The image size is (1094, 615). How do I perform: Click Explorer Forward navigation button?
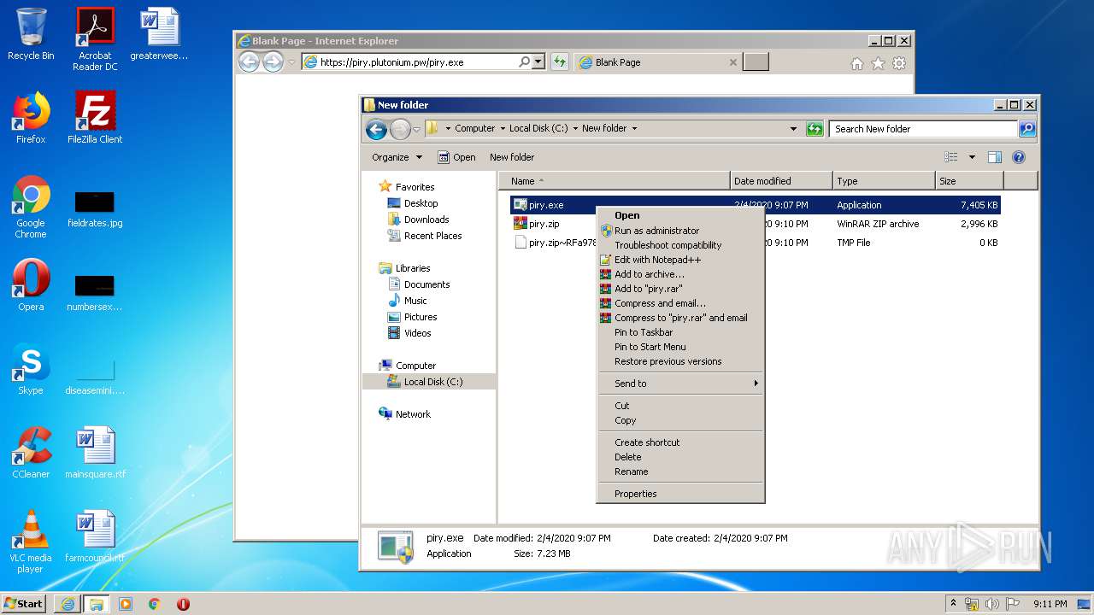400,129
